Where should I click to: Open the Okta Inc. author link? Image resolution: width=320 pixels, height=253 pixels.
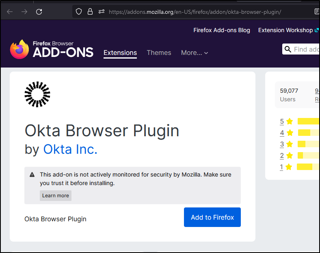tap(70, 149)
